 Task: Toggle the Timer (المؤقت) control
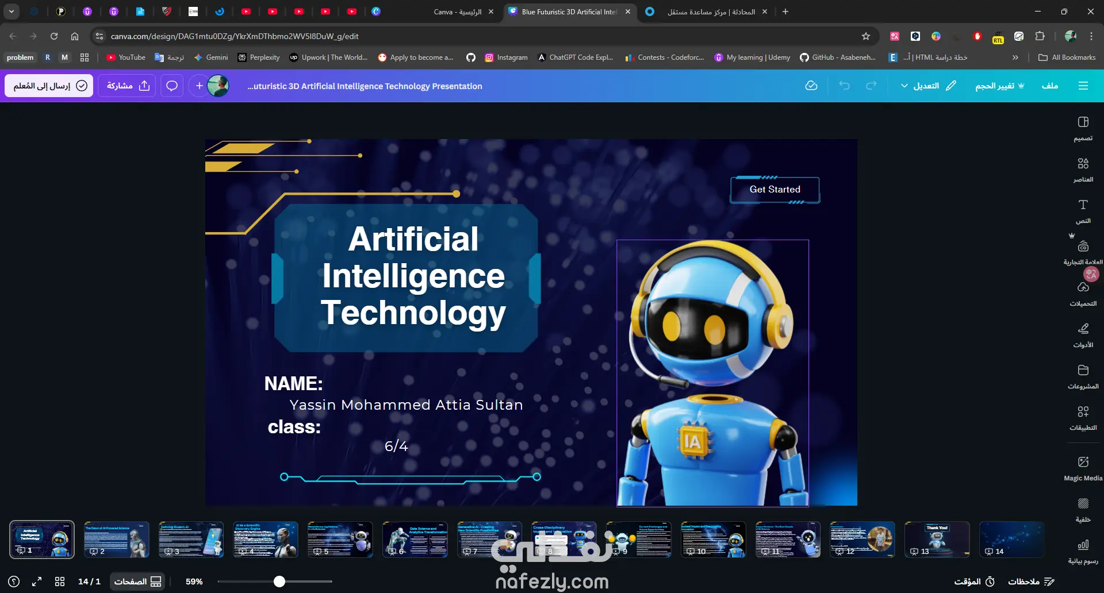tap(975, 582)
